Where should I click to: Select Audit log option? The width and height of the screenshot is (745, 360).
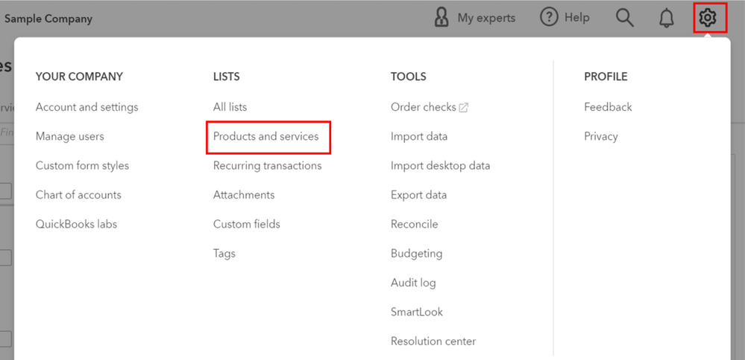413,283
